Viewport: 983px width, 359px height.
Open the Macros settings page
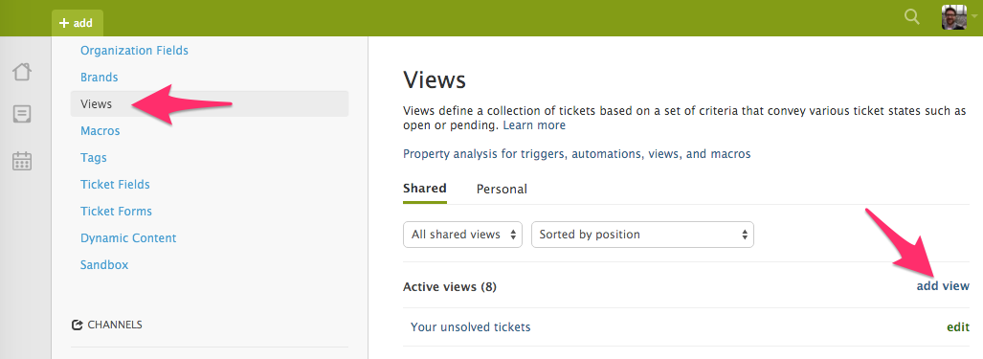pyautogui.click(x=101, y=131)
